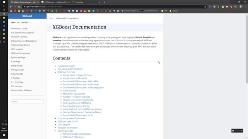Open Custom Objective and Evaluation Metric link
The height and width of the screenshot is (139, 248).
(82, 112)
